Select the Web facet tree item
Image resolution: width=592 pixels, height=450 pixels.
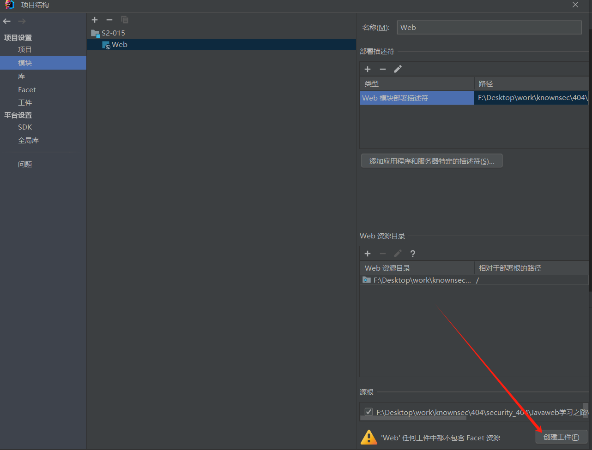pos(221,45)
